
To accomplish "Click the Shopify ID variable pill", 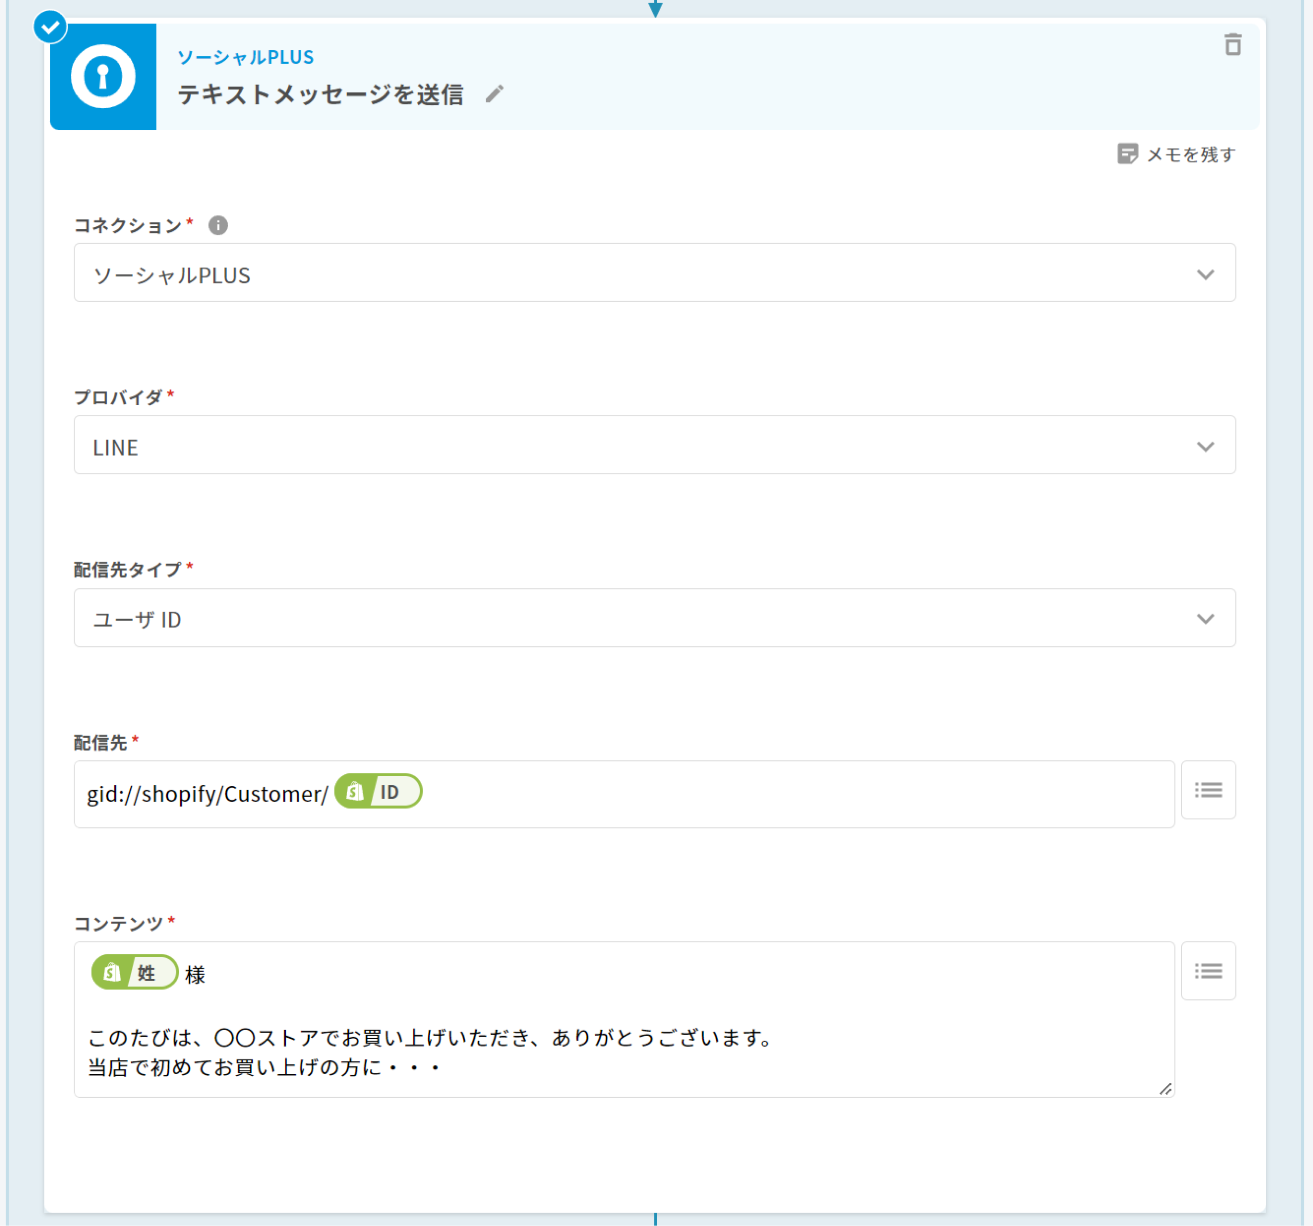I will point(379,792).
